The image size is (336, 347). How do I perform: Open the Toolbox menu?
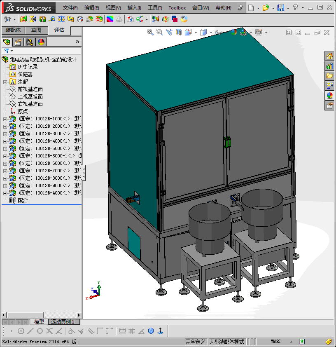pyautogui.click(x=177, y=8)
